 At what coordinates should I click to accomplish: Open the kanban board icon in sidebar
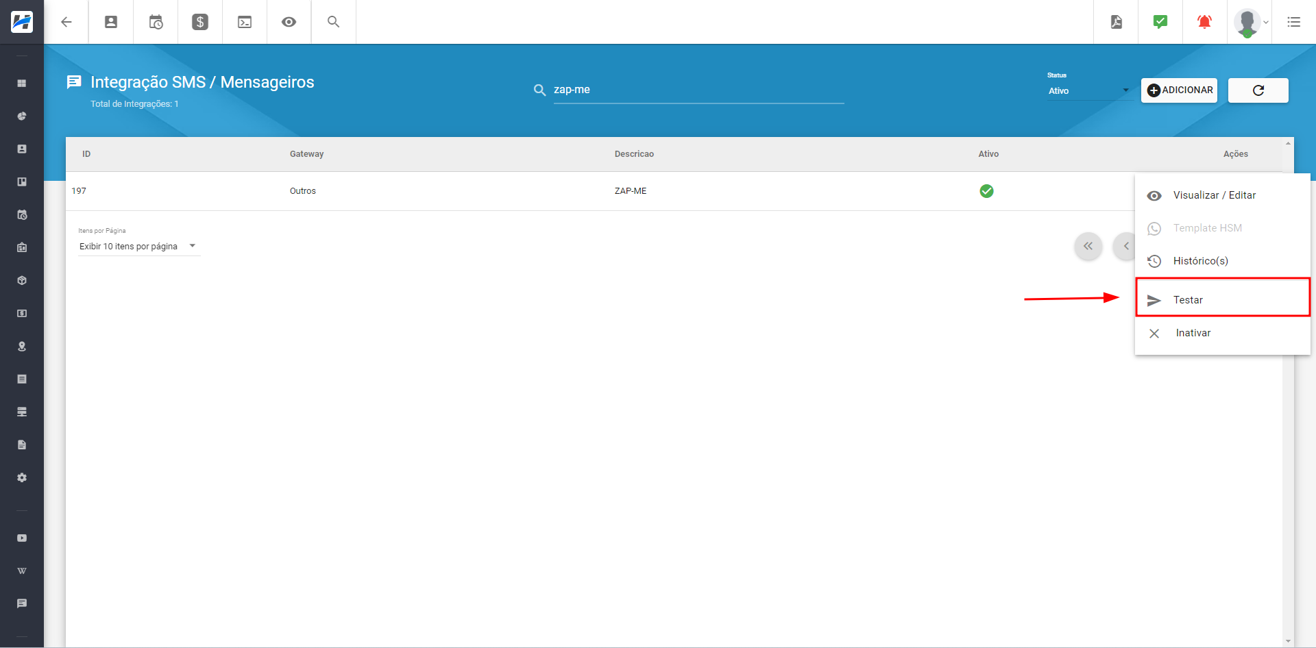tap(22, 182)
